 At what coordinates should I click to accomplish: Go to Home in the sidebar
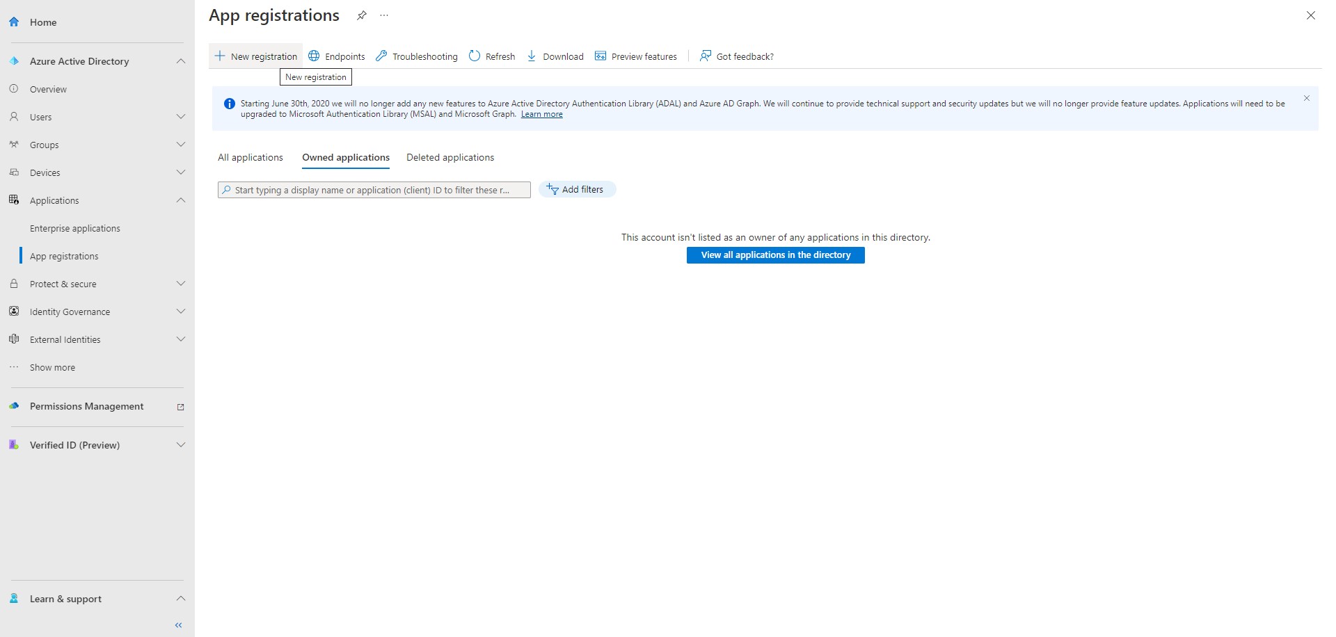[x=43, y=22]
